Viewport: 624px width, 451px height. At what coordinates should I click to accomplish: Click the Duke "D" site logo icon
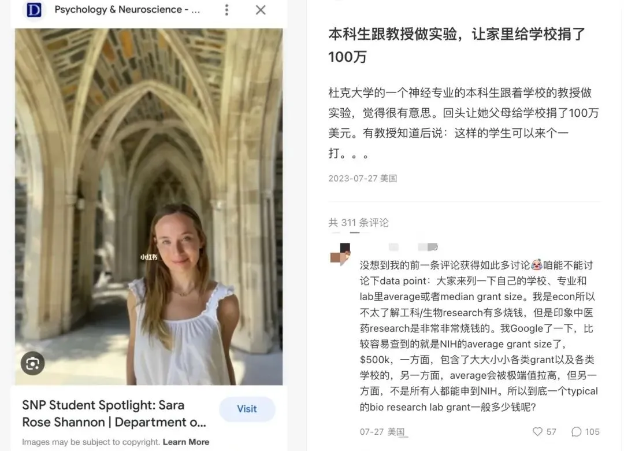point(34,10)
